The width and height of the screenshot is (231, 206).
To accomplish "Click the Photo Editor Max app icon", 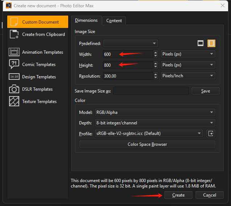I will pyautogui.click(x=9, y=5).
